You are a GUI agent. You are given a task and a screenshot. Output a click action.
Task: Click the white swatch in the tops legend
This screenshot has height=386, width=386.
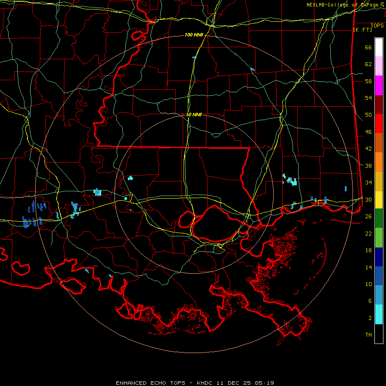point(379,47)
